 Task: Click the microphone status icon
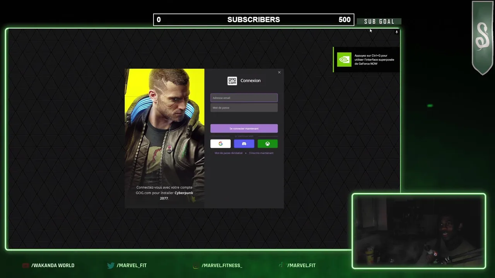(x=396, y=32)
